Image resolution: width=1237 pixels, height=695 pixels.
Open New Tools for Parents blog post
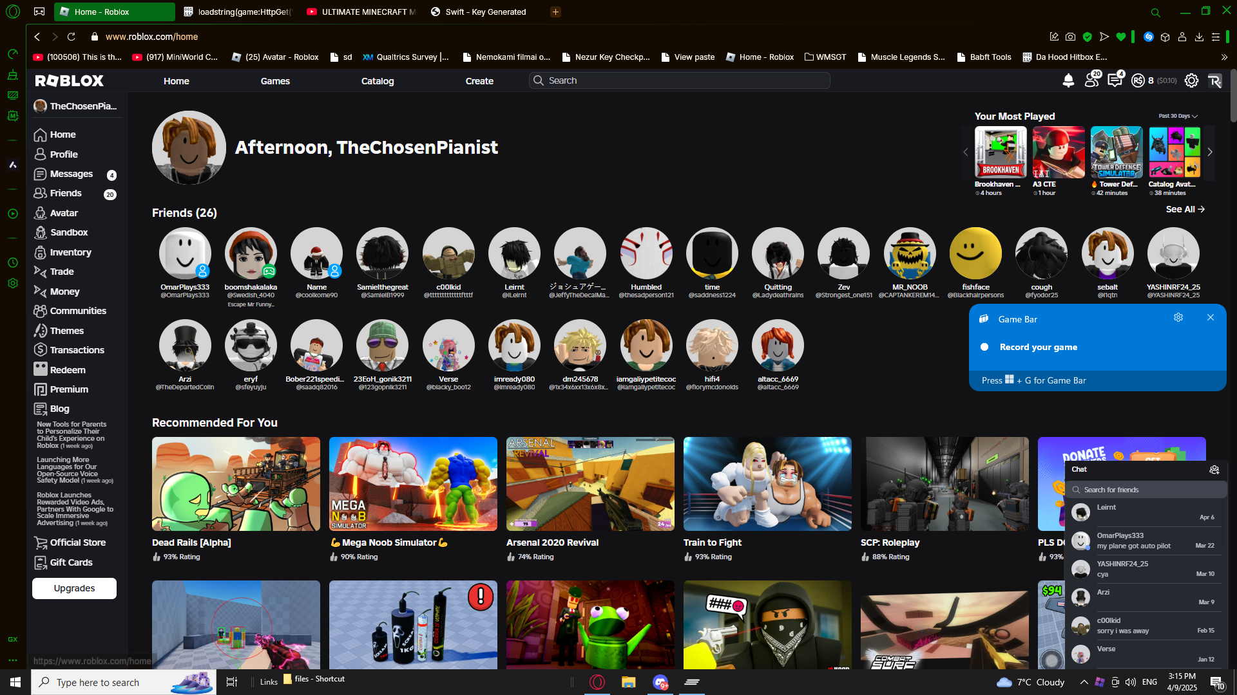[72, 435]
